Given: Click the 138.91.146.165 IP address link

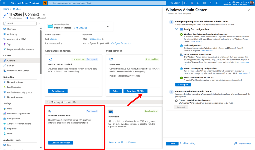Looking at the screenshot, I should [80, 28].
